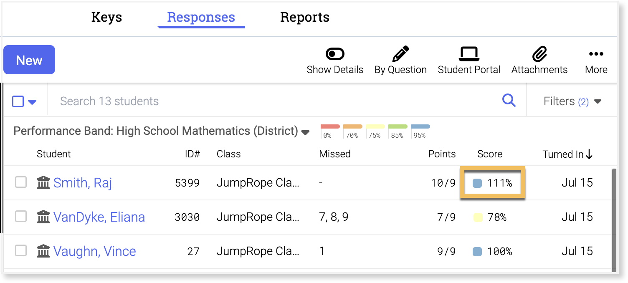
Task: Open the Student Portal laptop icon
Action: pos(469,54)
